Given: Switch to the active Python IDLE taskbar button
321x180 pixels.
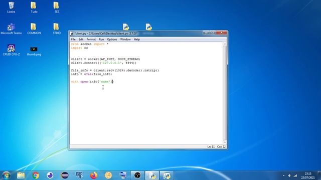Looking at the screenshot, I should pyautogui.click(x=152, y=175).
